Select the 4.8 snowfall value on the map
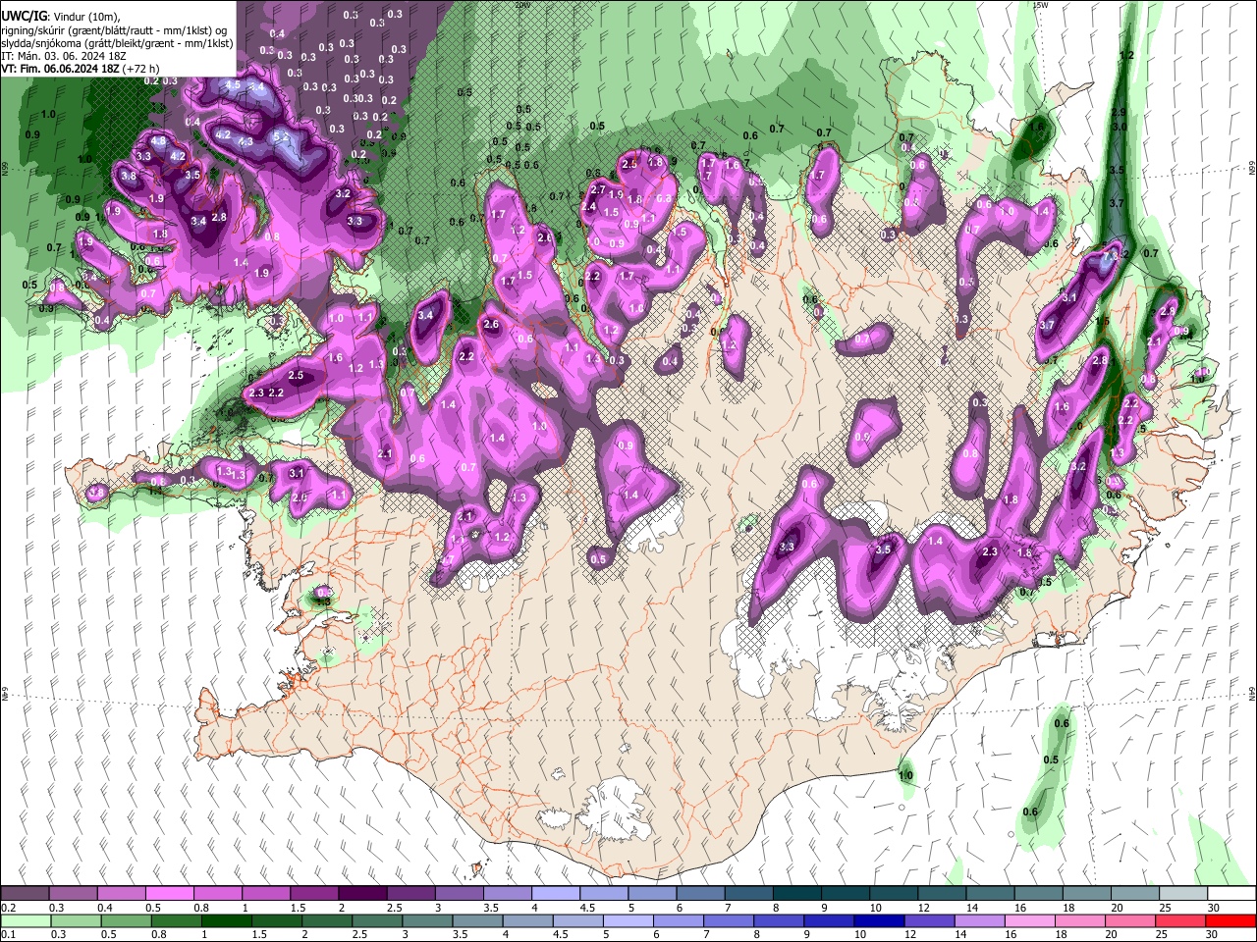This screenshot has height=942, width=1257. point(157,141)
